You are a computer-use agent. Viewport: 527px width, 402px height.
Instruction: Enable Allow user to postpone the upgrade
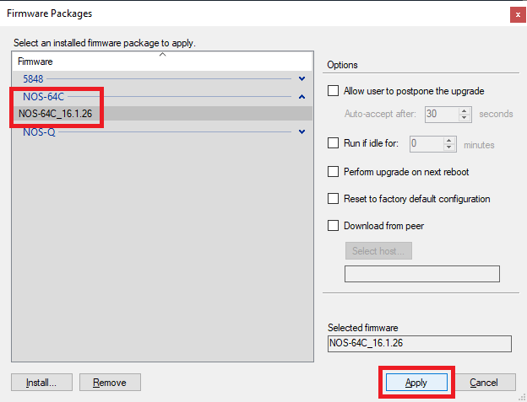(333, 91)
